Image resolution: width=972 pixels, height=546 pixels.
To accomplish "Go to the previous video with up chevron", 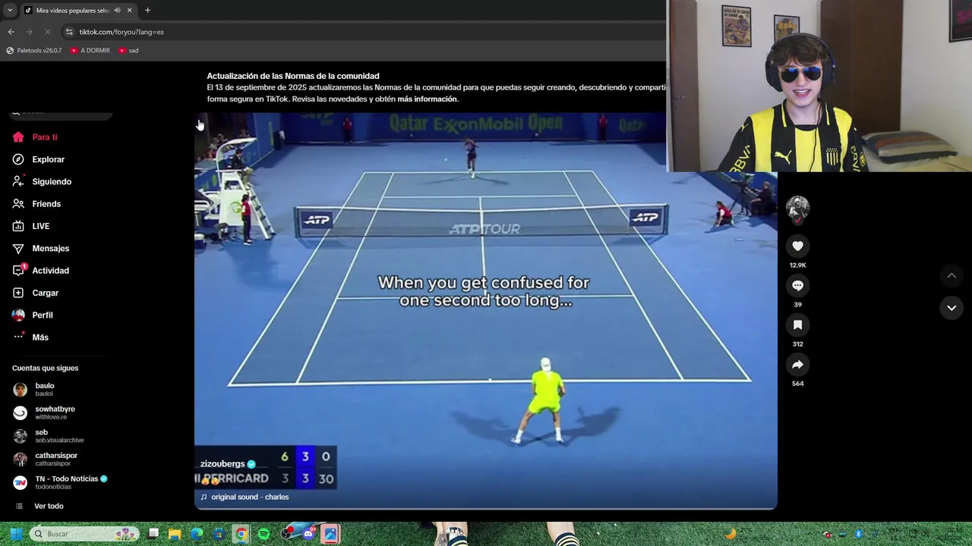I will tap(951, 275).
